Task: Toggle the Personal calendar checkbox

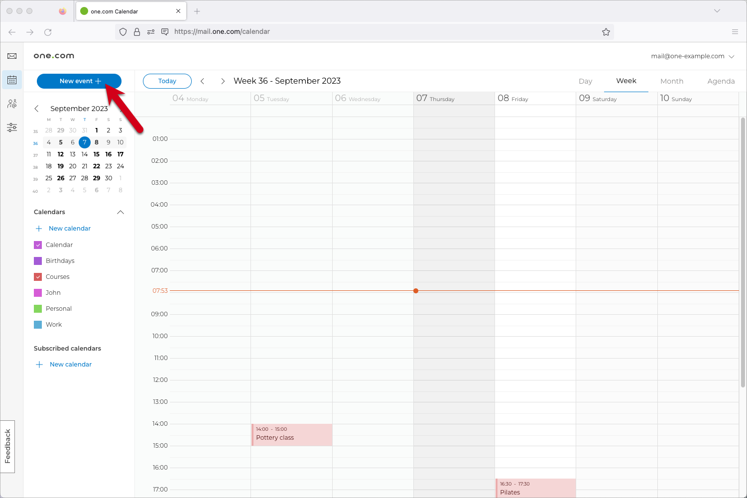Action: click(x=38, y=309)
